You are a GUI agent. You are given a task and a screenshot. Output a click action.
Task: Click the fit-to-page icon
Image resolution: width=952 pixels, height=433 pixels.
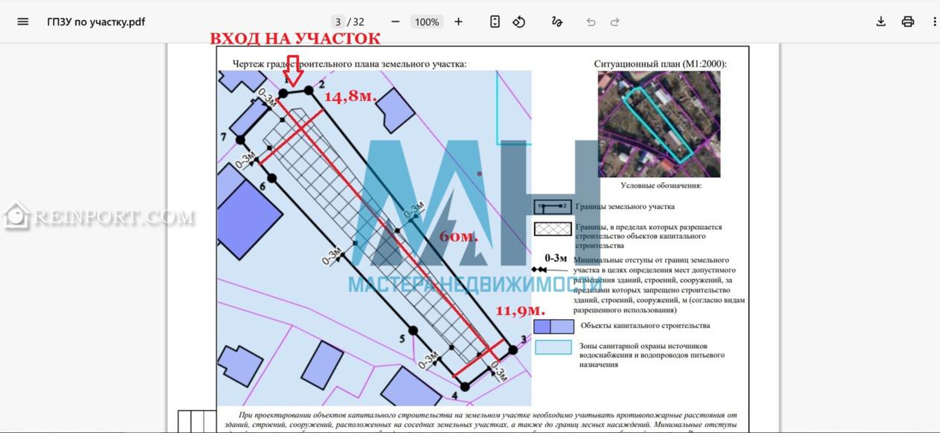pyautogui.click(x=495, y=22)
